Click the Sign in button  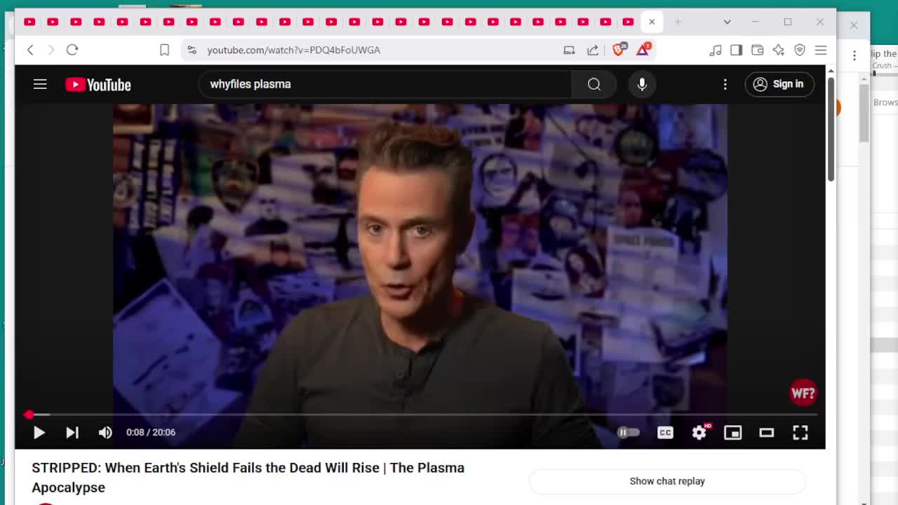779,84
